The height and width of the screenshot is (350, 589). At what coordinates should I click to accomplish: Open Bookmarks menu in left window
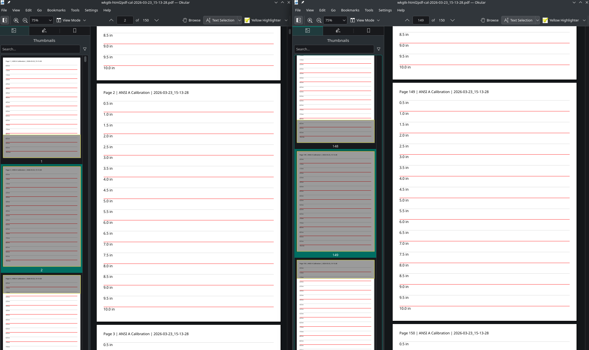coord(56,10)
